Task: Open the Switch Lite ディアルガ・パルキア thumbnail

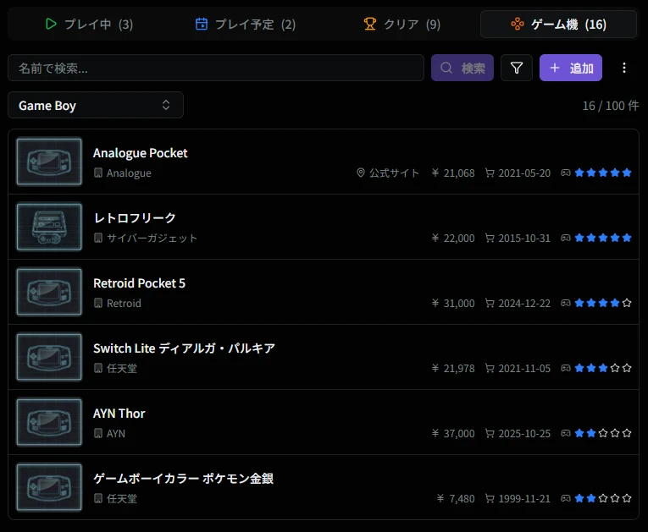Action: pos(49,357)
